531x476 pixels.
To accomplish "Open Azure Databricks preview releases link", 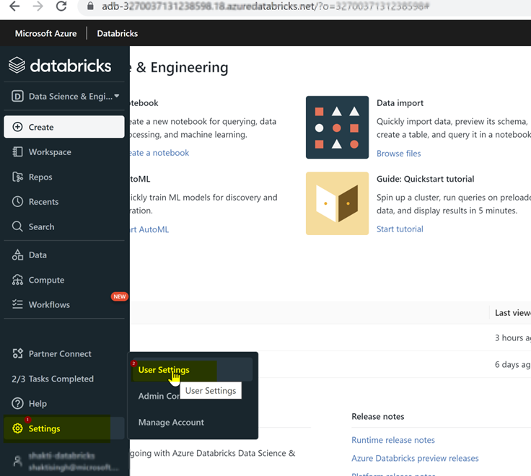I will (x=415, y=459).
